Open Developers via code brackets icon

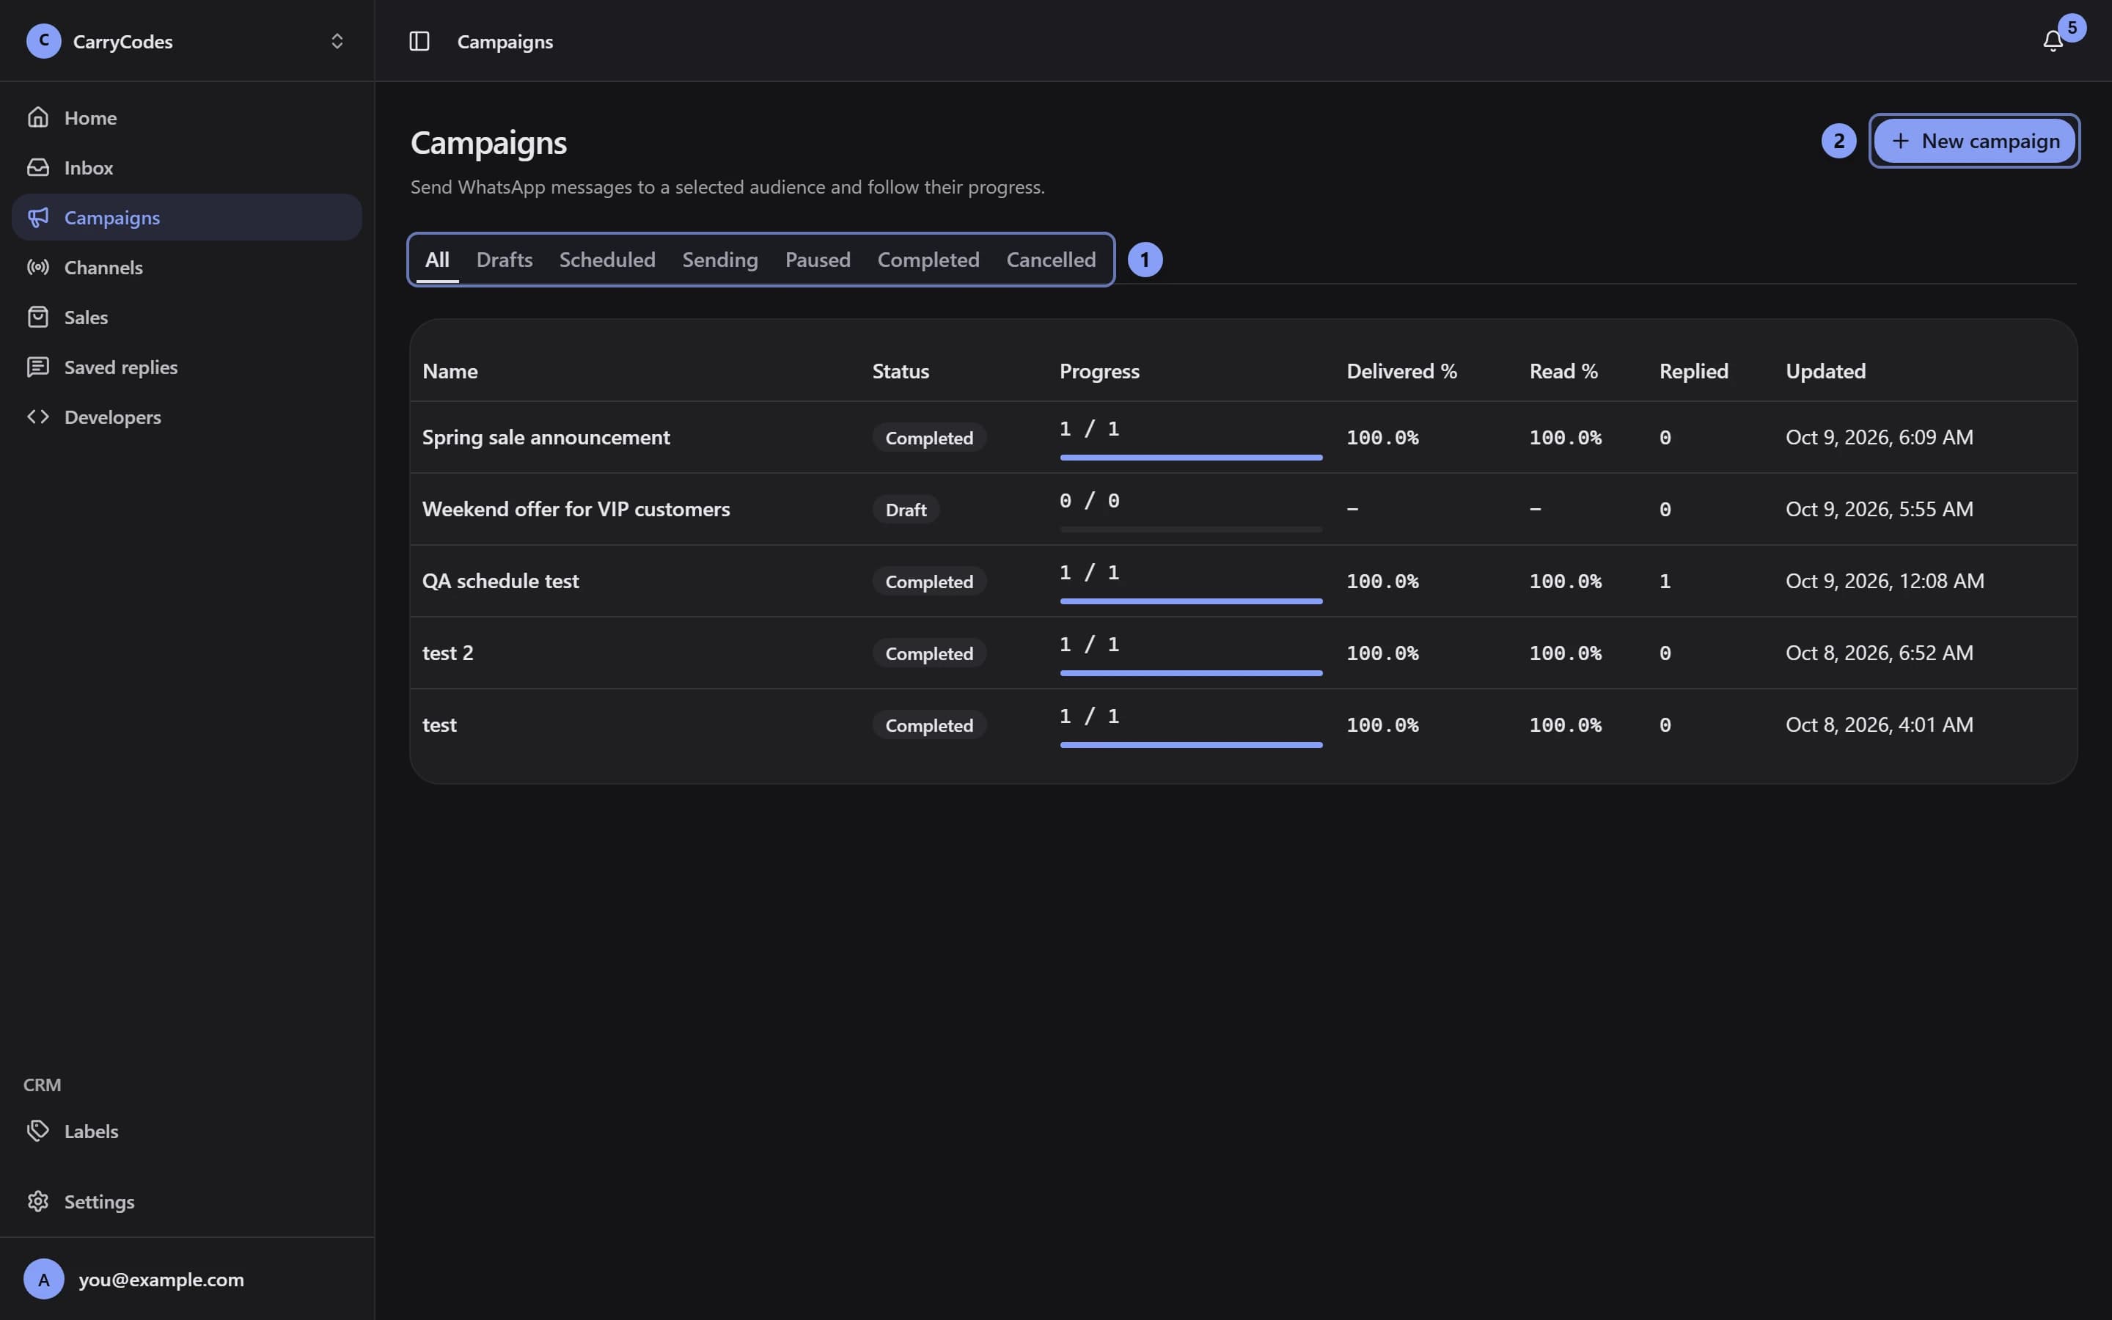click(x=37, y=417)
